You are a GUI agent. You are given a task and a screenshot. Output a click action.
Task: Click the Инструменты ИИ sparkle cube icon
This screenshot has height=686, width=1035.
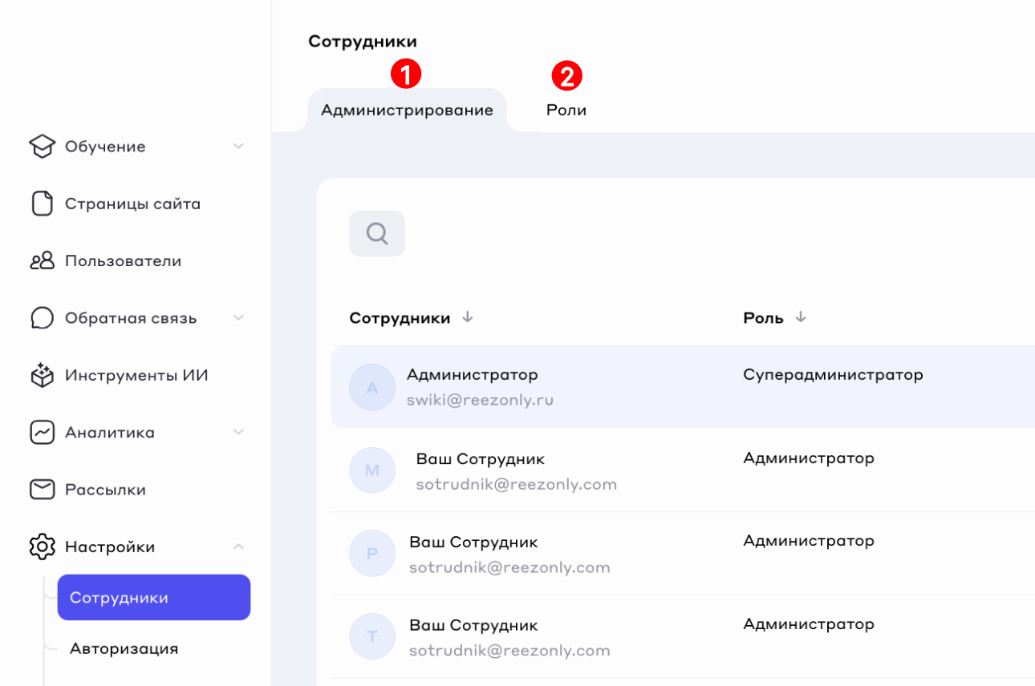coord(42,375)
